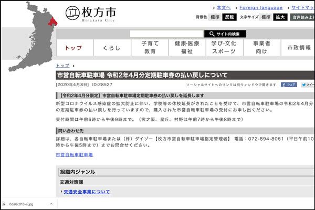Screen dimensions: 315x210
Task: Expand the download item options chevron
Action: click(51, 203)
